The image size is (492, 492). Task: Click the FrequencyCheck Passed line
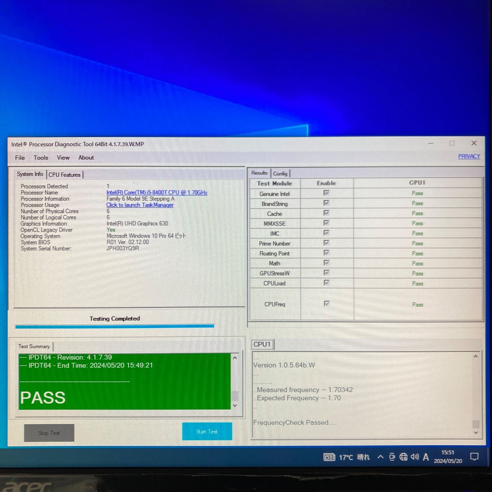point(295,423)
